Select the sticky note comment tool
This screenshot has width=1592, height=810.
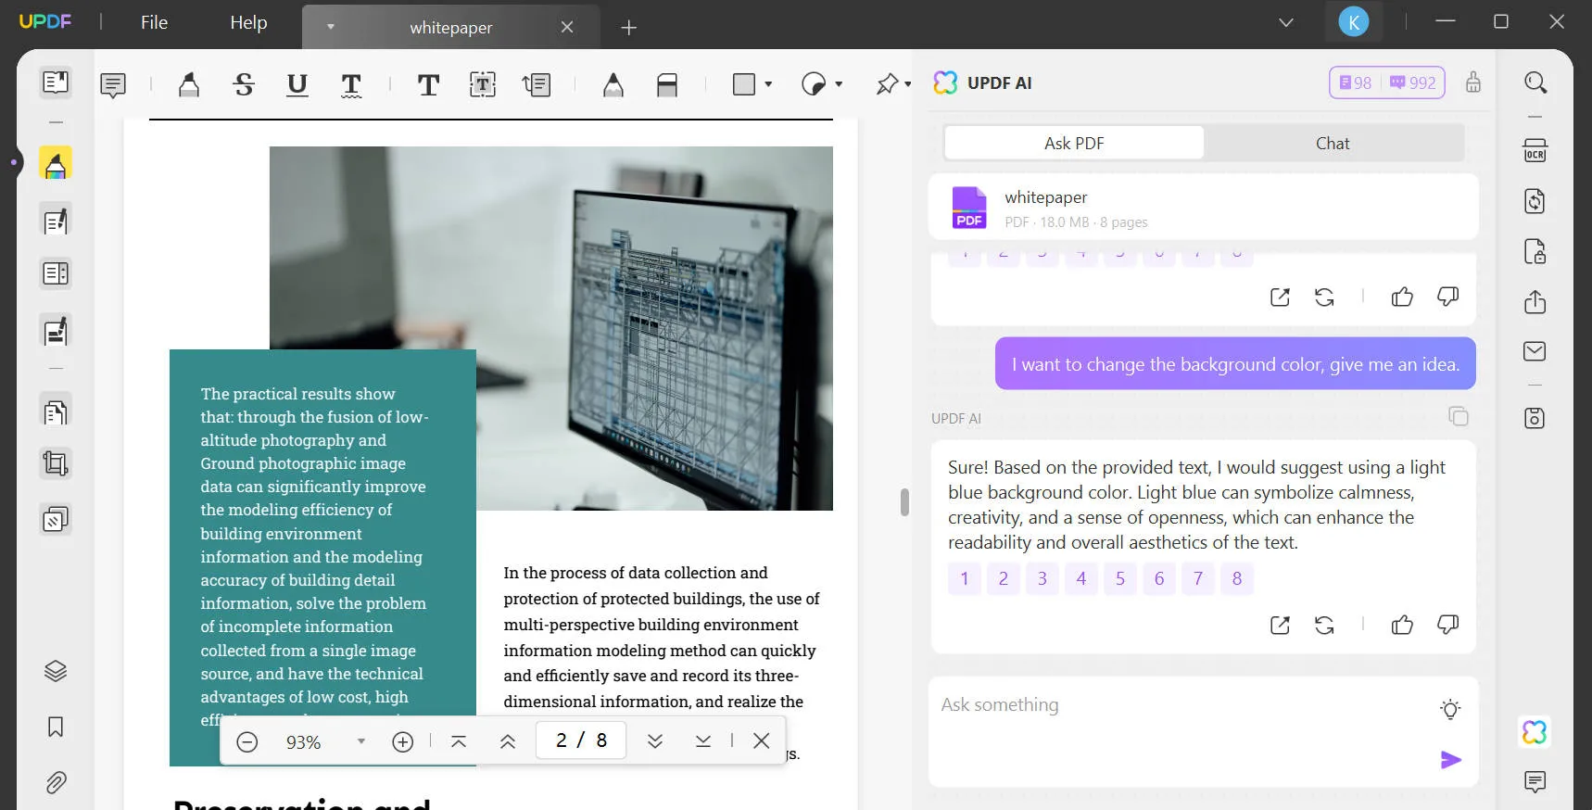coord(113,85)
